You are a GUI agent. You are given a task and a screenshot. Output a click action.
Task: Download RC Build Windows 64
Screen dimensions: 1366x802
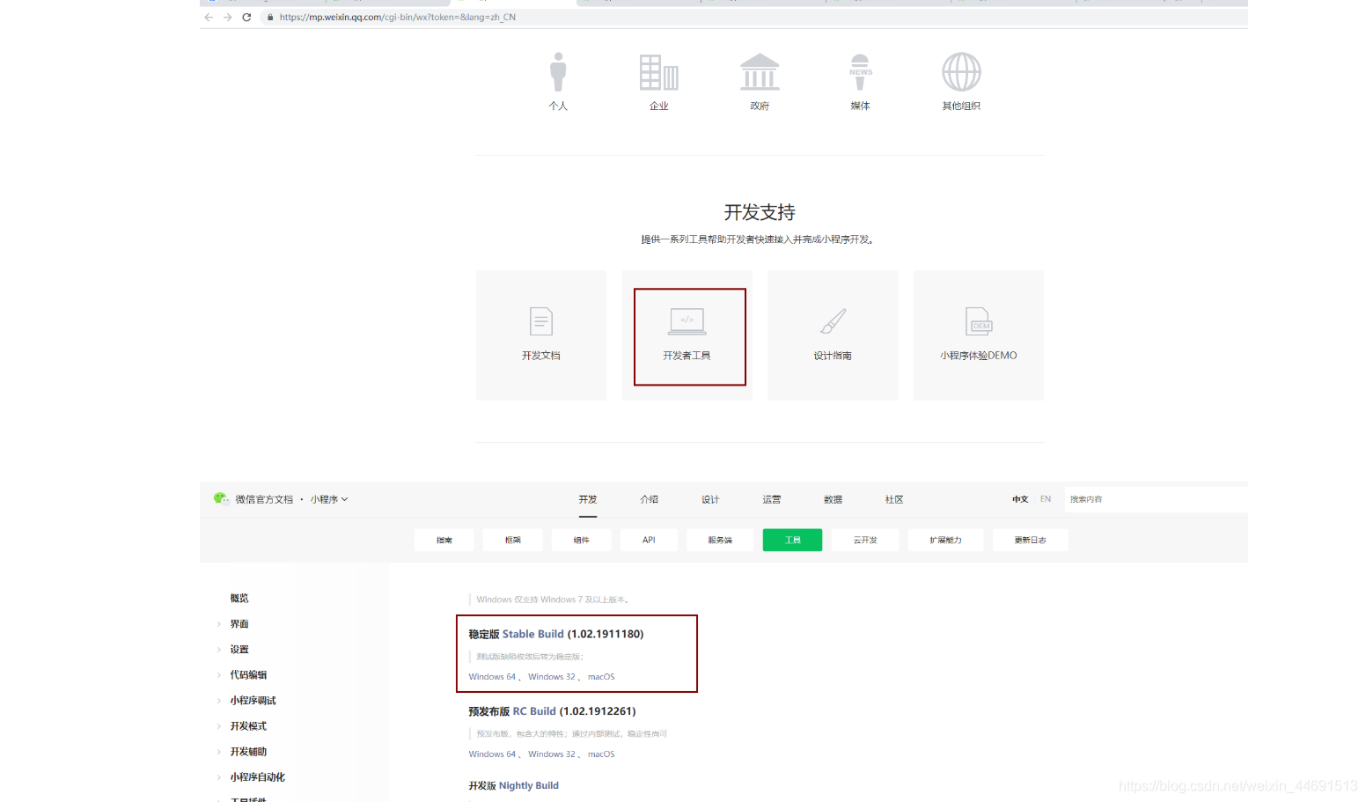pos(493,754)
